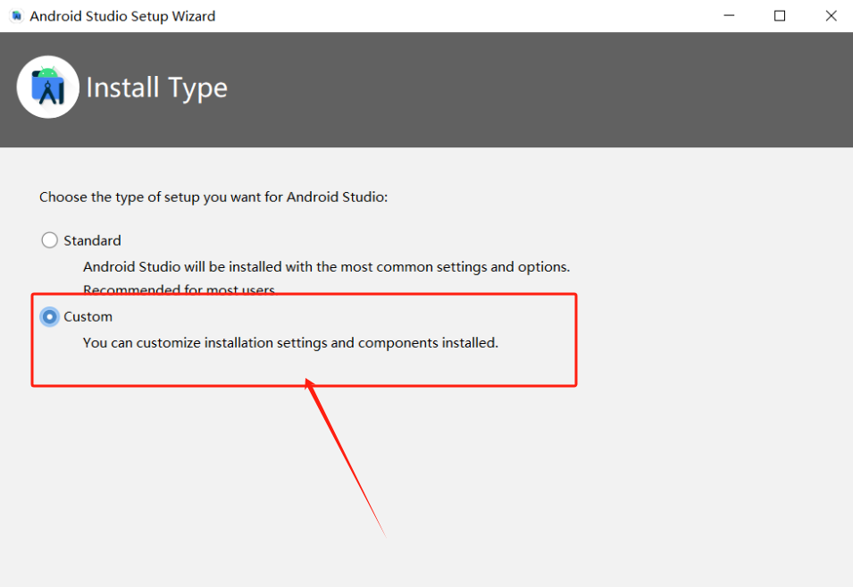This screenshot has height=587, width=853.
Task: Click the 'Install Type' heading text
Action: pos(156,88)
